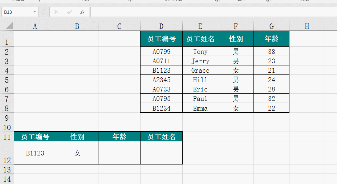Select column C header

[x=119, y=26]
